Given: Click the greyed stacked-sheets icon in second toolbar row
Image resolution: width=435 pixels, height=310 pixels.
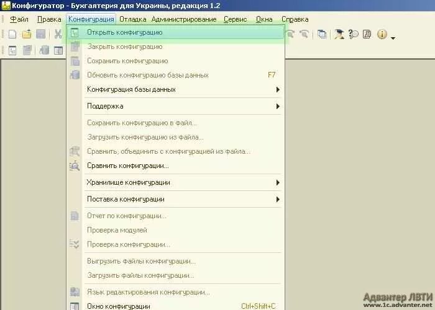Looking at the screenshot, I should [x=27, y=51].
